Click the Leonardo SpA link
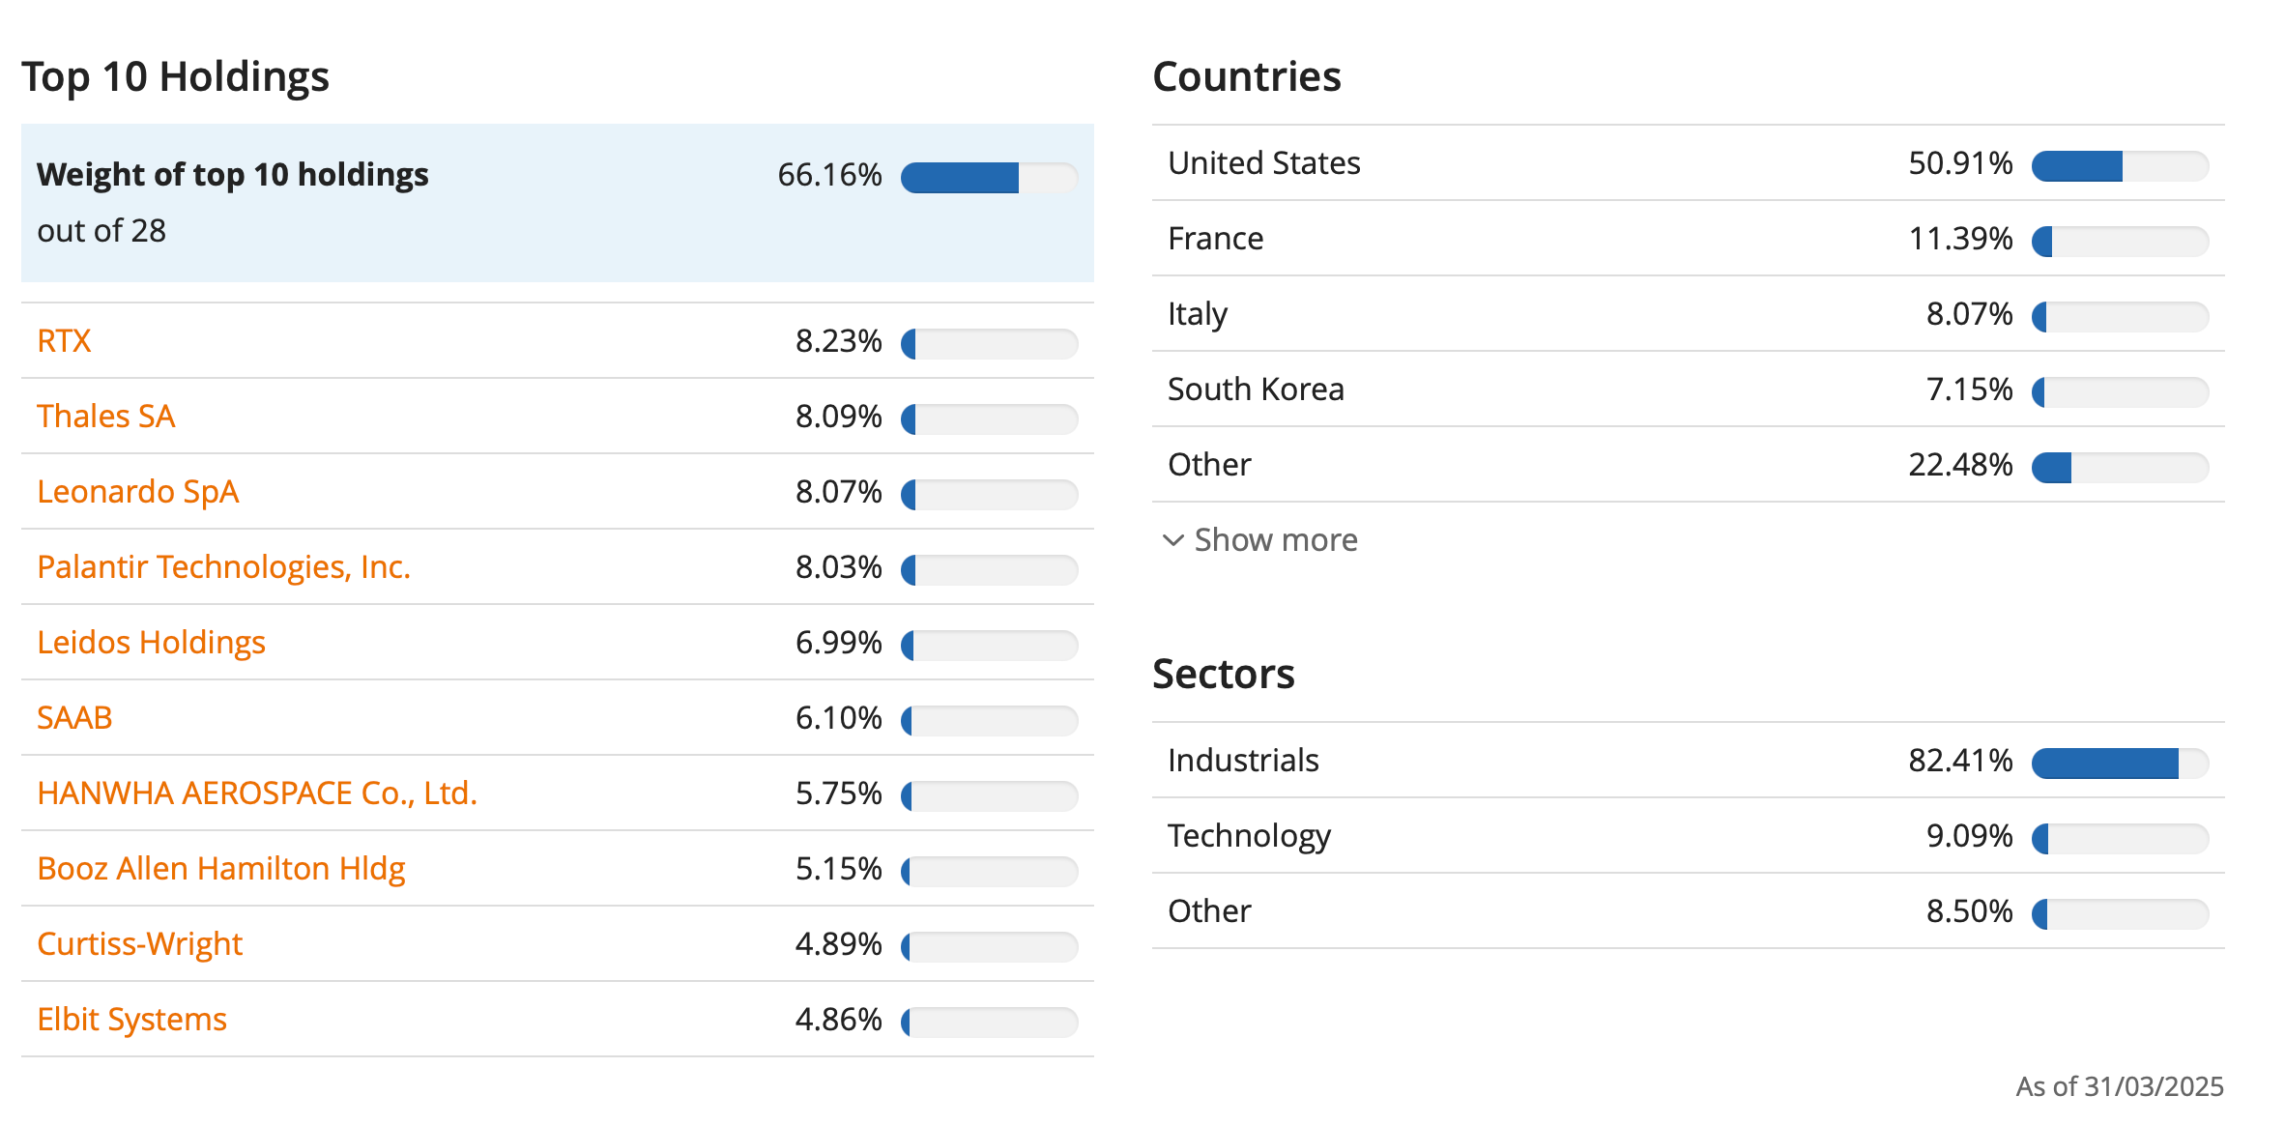Image resolution: width=2285 pixels, height=1125 pixels. (137, 492)
